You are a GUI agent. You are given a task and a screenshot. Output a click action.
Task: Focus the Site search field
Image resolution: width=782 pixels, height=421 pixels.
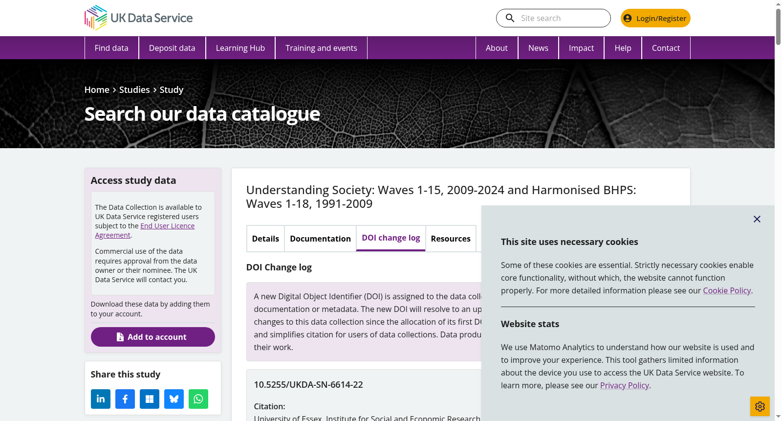click(553, 18)
